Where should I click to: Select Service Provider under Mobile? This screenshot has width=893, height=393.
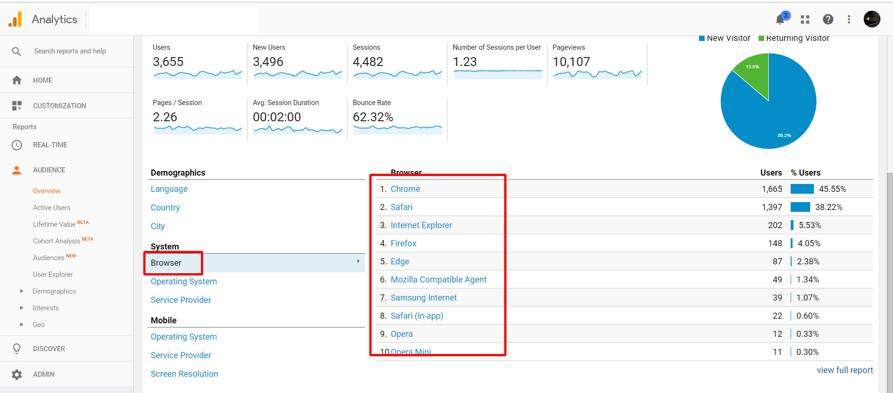pyautogui.click(x=181, y=355)
